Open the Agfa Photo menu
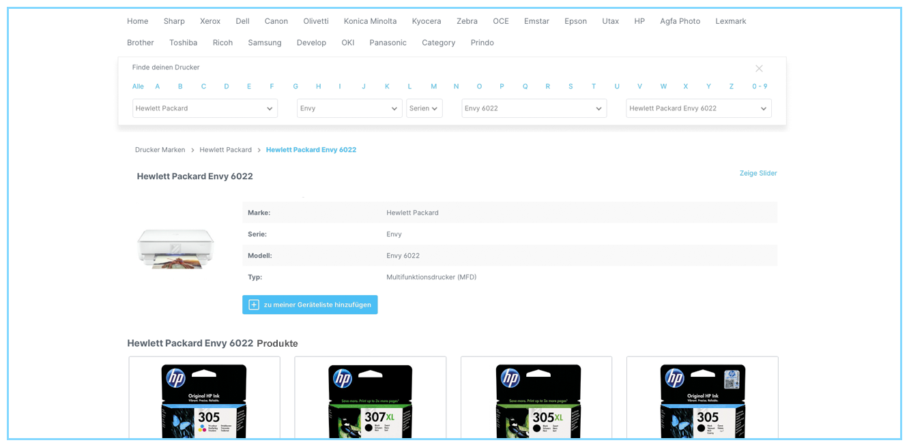909x447 pixels. pyautogui.click(x=680, y=21)
